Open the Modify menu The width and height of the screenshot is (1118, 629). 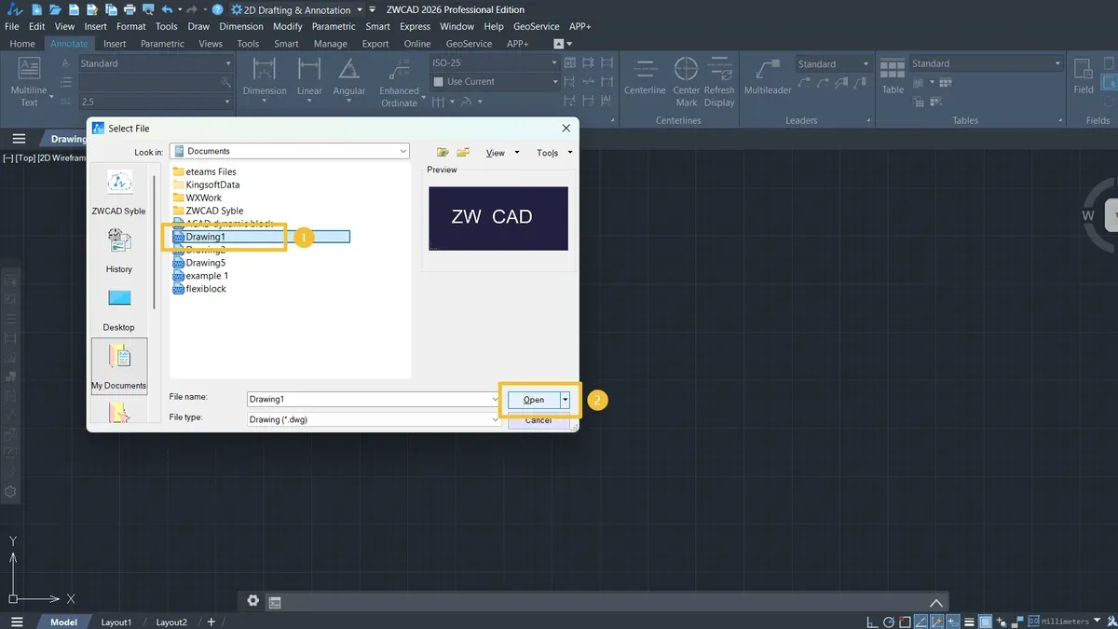288,26
